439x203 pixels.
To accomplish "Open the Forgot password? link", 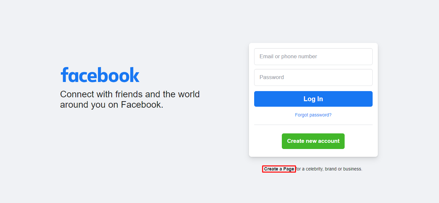I will (x=313, y=115).
